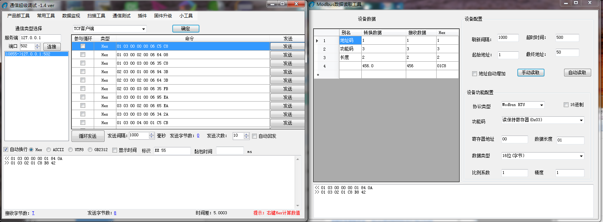Screen dimensions: 603x222
Task: Enable the 自动回发 checkbox
Action: click(x=255, y=136)
